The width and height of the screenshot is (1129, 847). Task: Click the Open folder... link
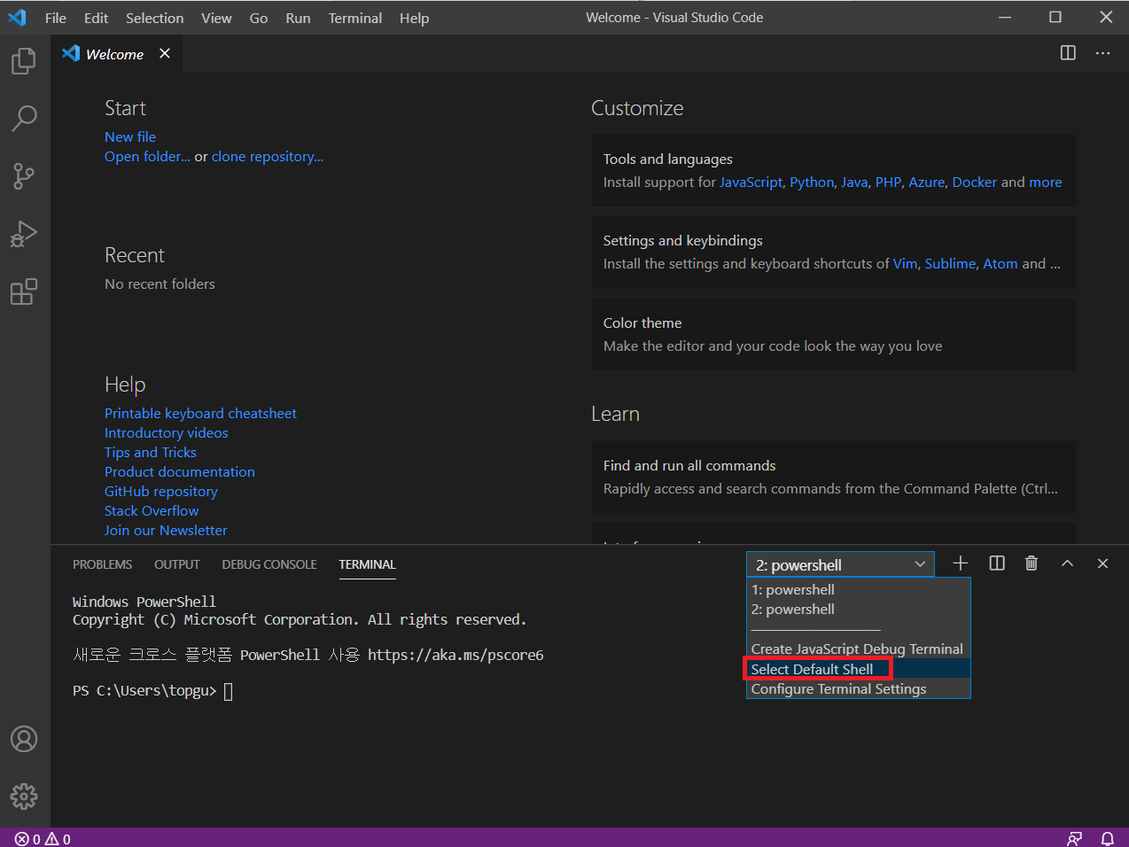point(147,157)
